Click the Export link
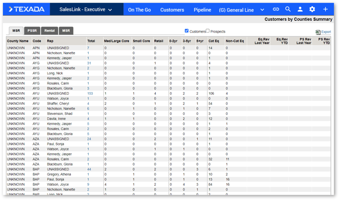 click(x=326, y=32)
